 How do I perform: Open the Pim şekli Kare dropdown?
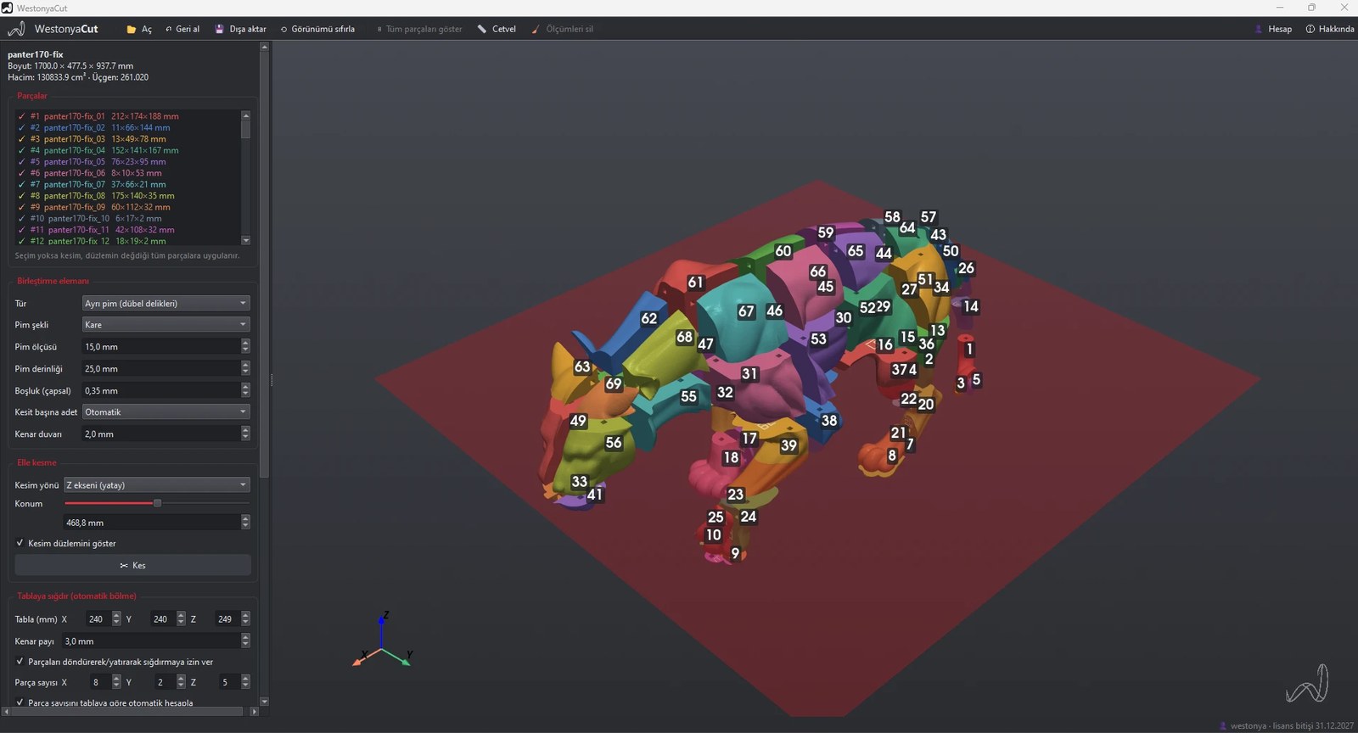click(166, 325)
